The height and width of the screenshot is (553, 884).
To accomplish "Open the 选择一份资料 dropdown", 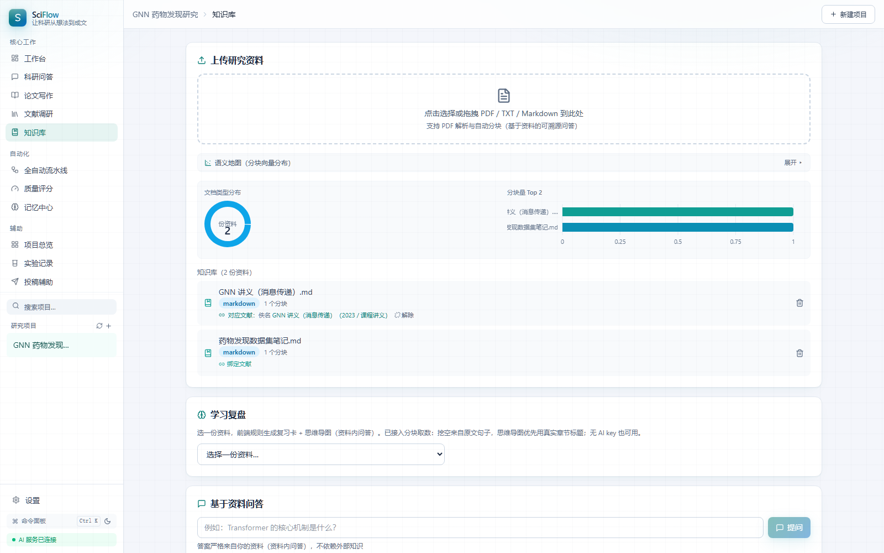I will pos(321,455).
